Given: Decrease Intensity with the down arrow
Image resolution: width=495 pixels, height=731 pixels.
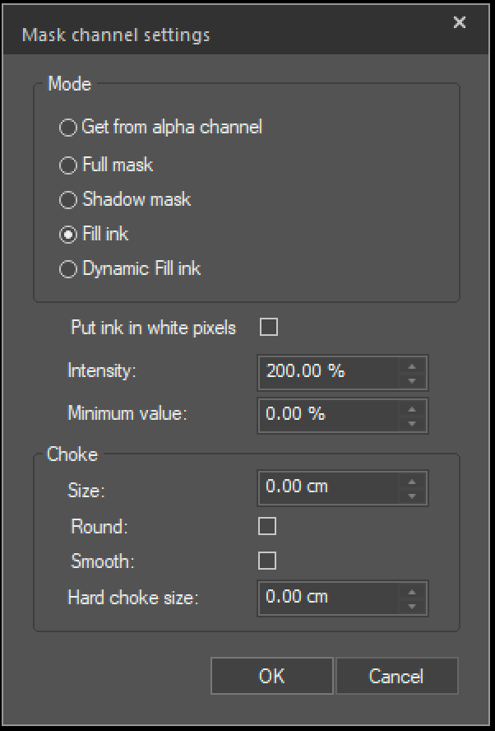Looking at the screenshot, I should 412,380.
